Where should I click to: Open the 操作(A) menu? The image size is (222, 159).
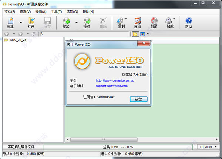point(41,12)
